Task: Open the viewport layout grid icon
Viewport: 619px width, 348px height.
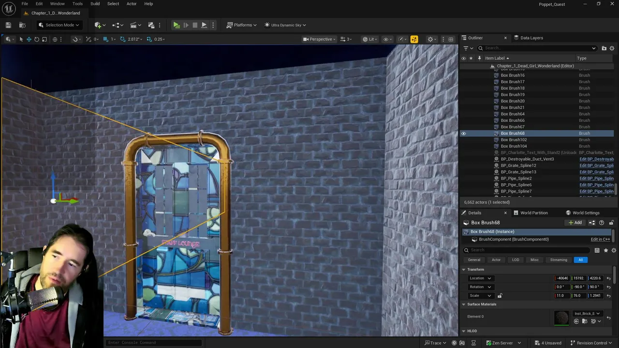Action: pyautogui.click(x=451, y=39)
